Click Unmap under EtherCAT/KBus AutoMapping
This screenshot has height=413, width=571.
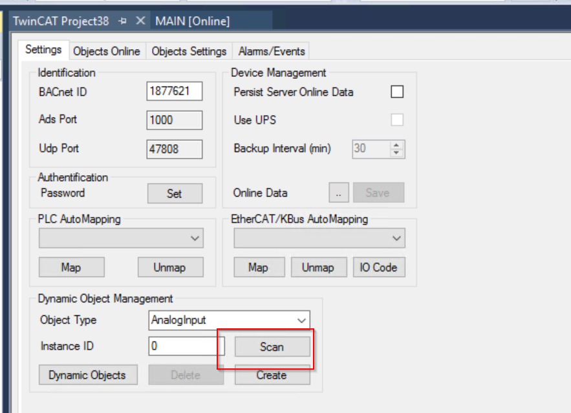tap(319, 268)
